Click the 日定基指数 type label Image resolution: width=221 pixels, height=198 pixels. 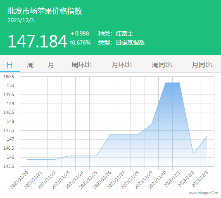click(130, 42)
